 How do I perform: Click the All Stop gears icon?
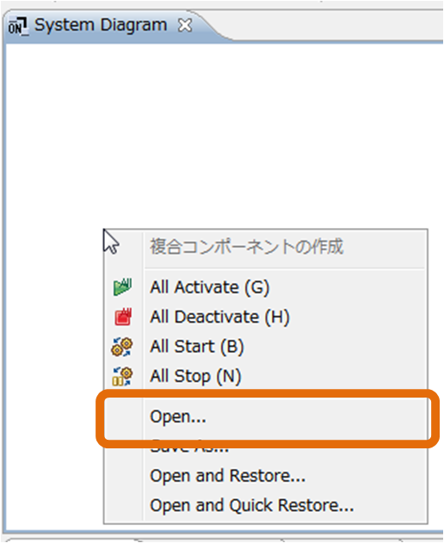pyautogui.click(x=122, y=376)
